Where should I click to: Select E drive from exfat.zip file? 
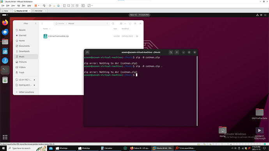point(91,36)
